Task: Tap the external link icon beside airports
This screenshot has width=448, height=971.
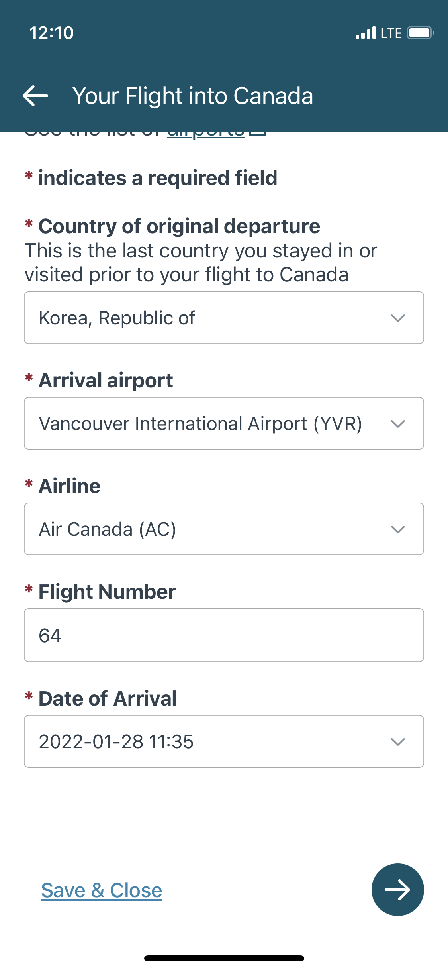Action: pyautogui.click(x=258, y=133)
